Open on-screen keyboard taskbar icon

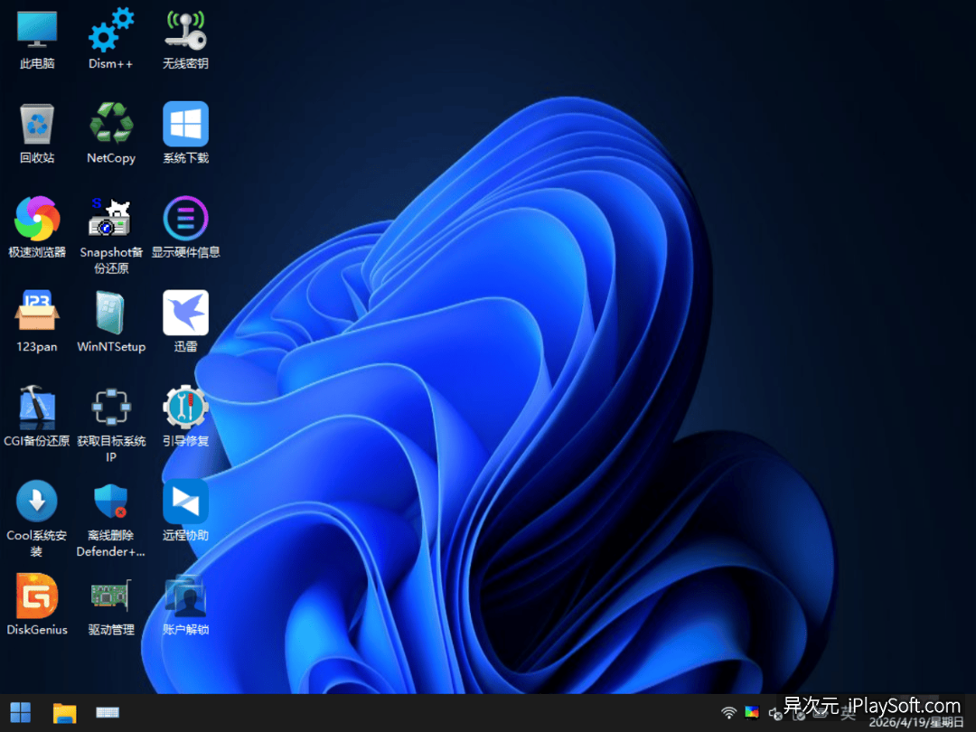click(107, 713)
